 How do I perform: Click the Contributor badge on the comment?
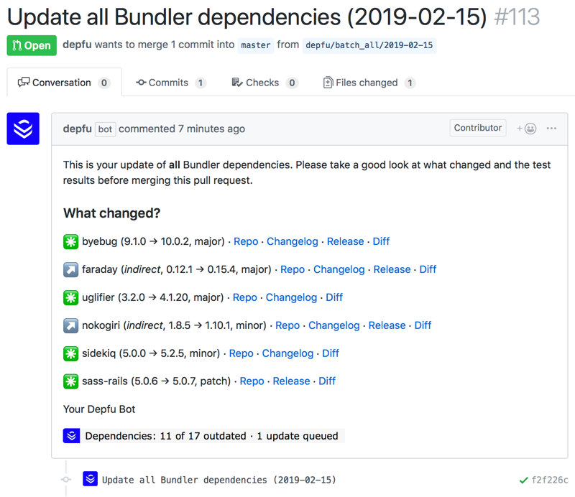click(x=477, y=128)
